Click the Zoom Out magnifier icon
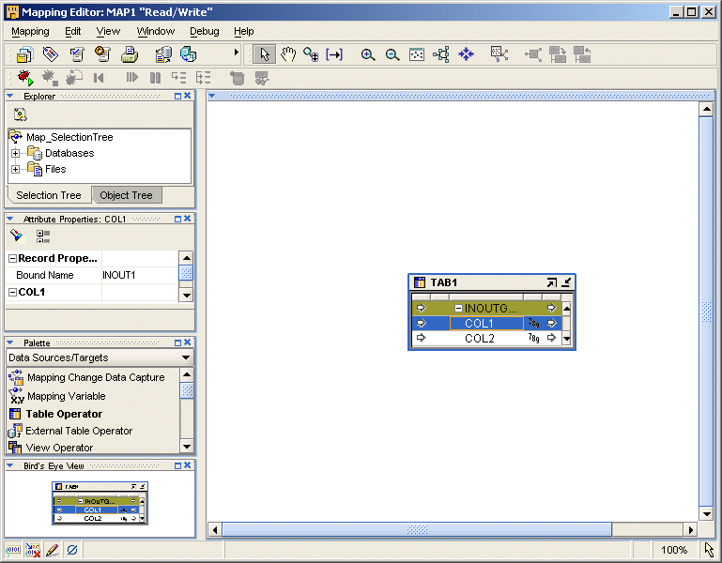This screenshot has height=563, width=722. point(392,54)
